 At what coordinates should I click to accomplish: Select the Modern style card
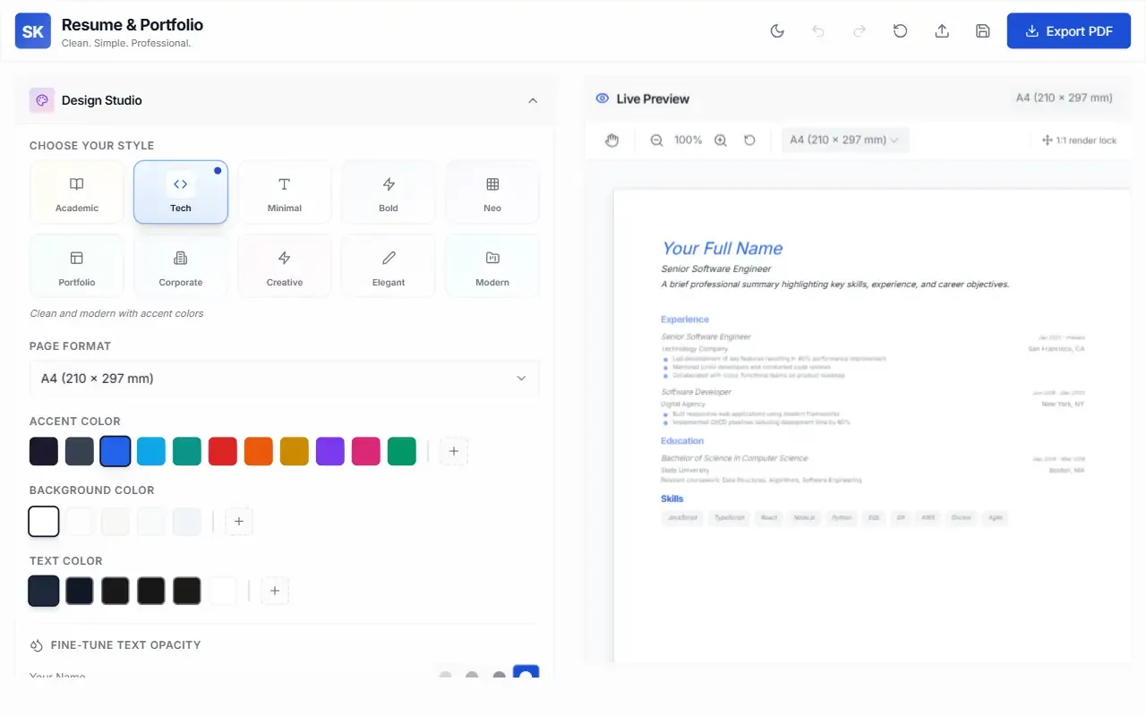click(492, 266)
